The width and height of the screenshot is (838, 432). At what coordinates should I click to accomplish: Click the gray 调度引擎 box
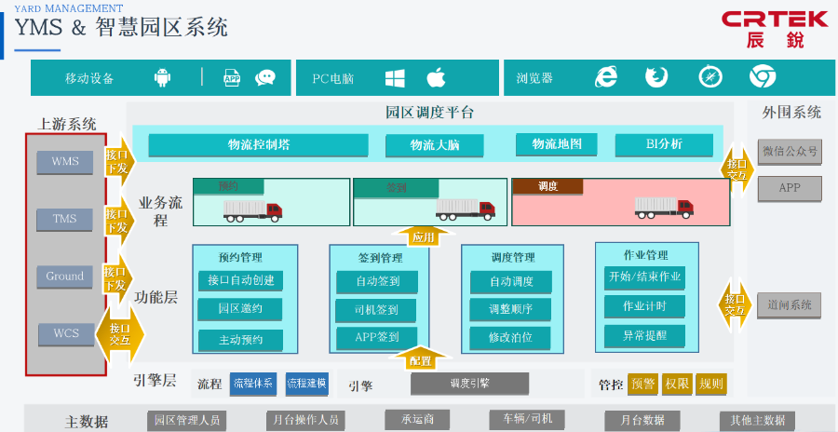pyautogui.click(x=470, y=384)
